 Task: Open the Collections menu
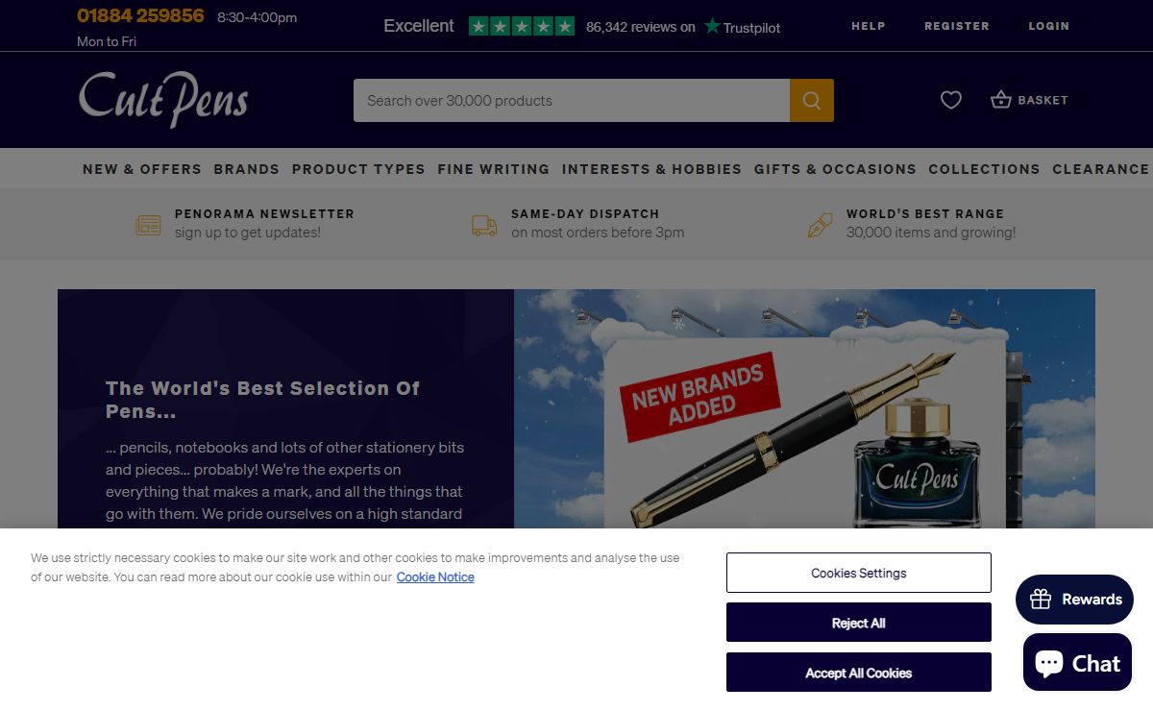coord(984,169)
